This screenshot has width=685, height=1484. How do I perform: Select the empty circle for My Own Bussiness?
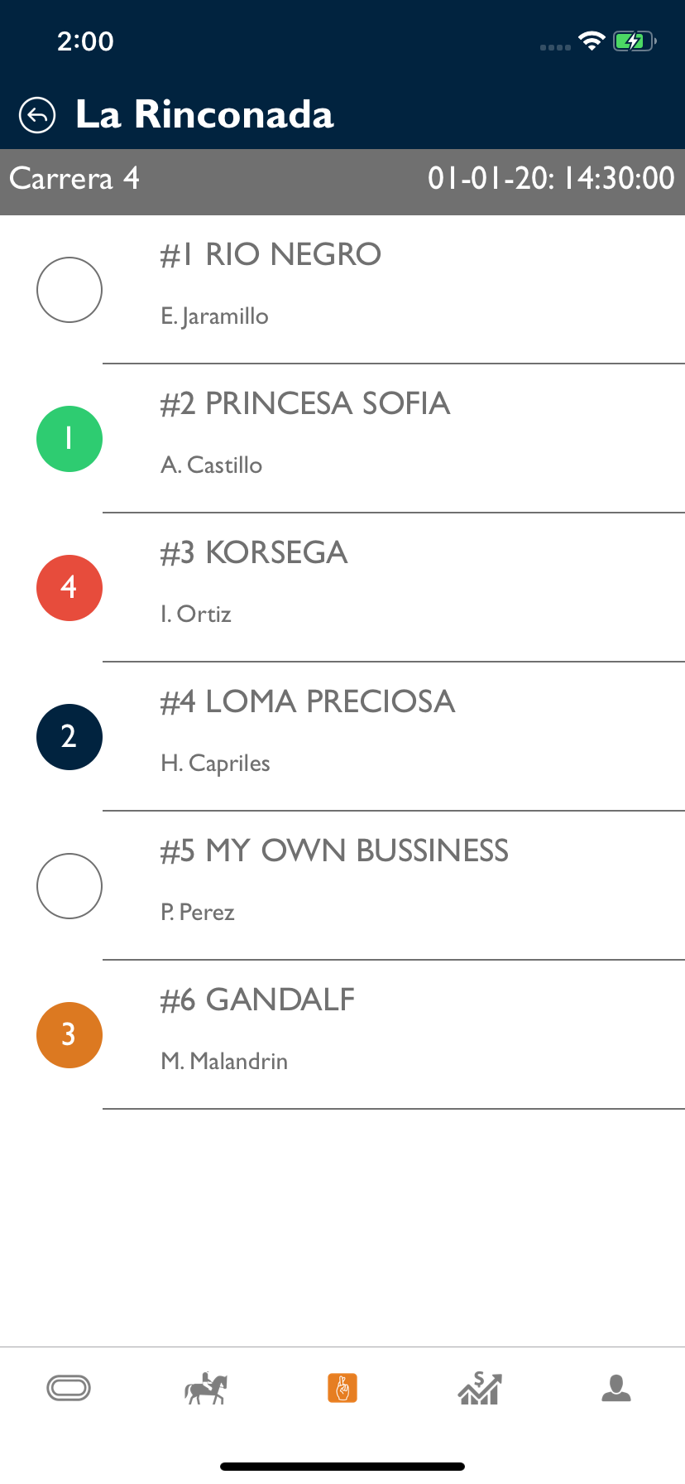[69, 886]
